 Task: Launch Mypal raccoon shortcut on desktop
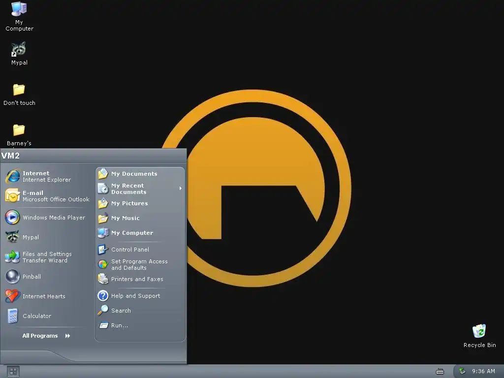19,54
